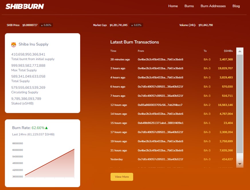Open the 15 hours ago sender address

coord(161,123)
